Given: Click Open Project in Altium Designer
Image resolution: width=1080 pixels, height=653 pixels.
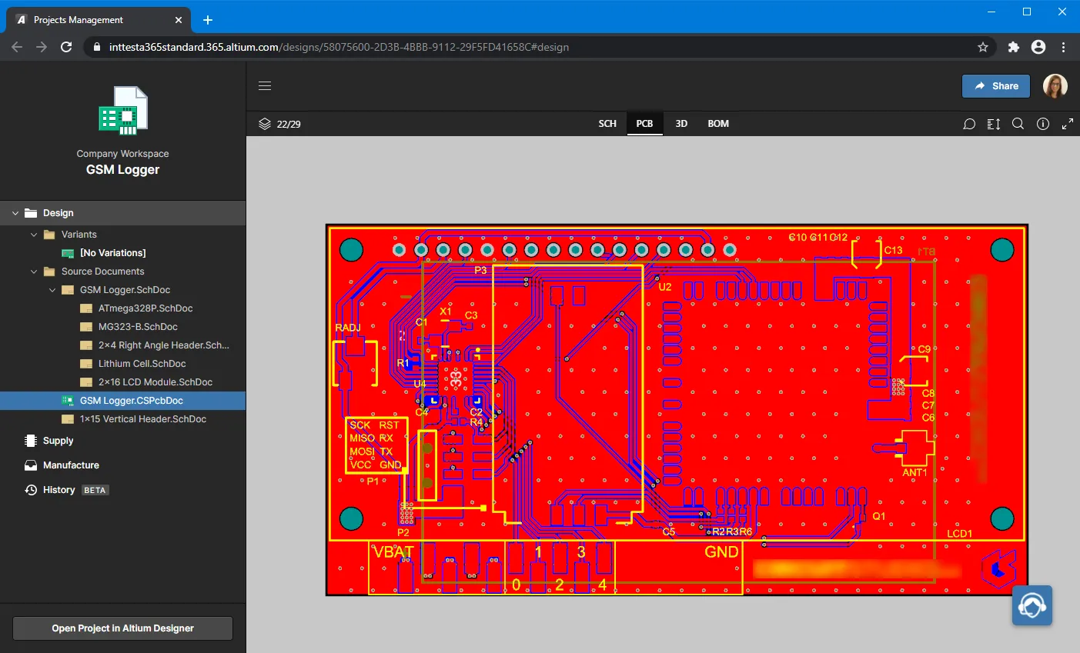Looking at the screenshot, I should pyautogui.click(x=122, y=628).
